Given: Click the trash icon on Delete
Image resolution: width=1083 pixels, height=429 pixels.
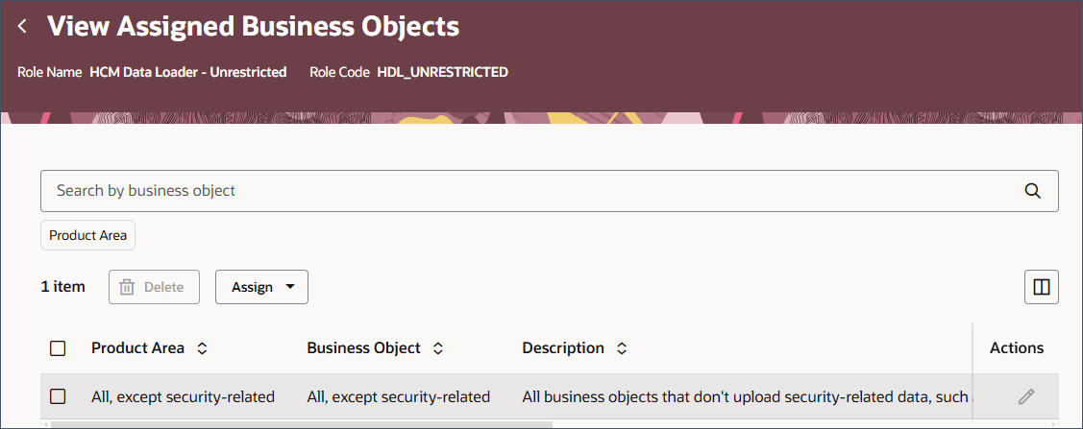Looking at the screenshot, I should click(x=127, y=287).
